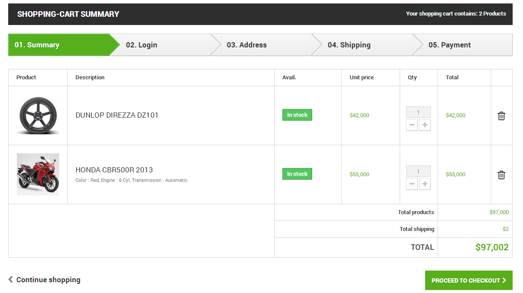This screenshot has height=293, width=523.
Task: Click In stock badge for Dunlop Direzza
Action: pyautogui.click(x=297, y=115)
